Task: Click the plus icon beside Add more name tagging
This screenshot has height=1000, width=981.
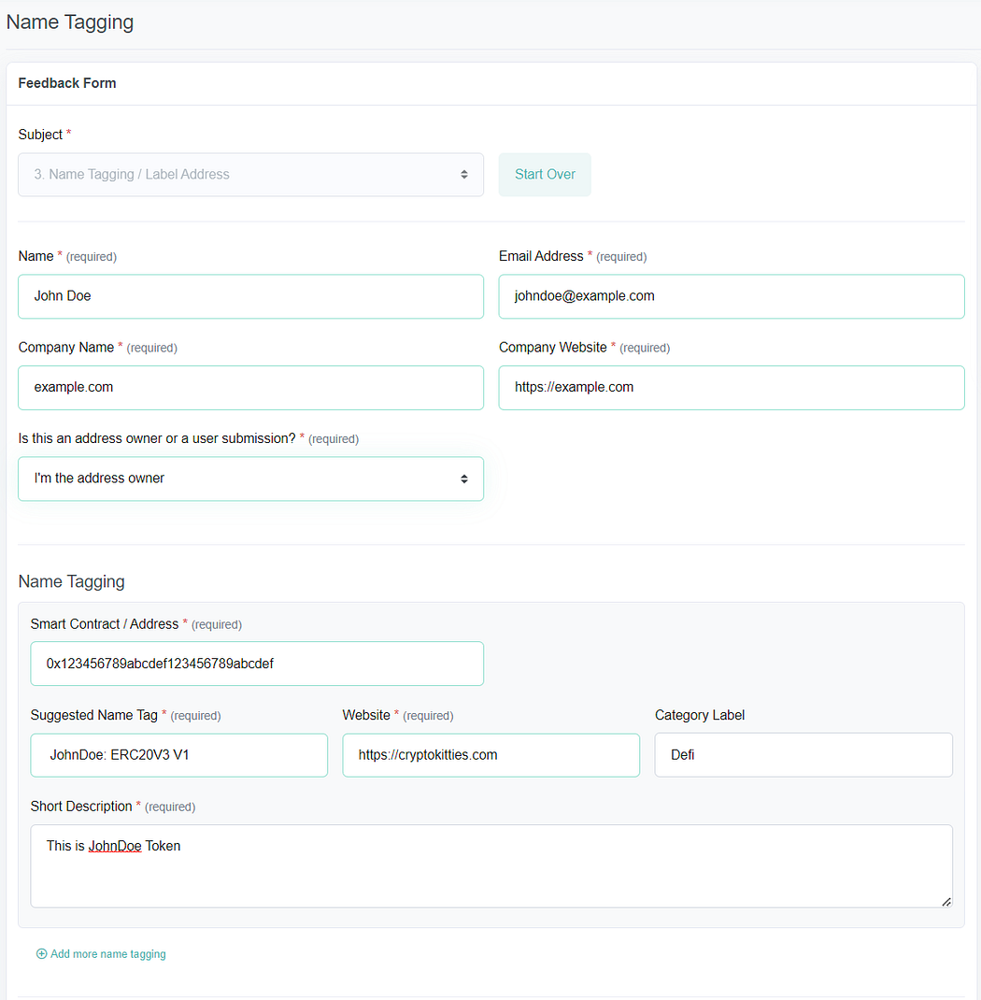Action: click(x=41, y=954)
